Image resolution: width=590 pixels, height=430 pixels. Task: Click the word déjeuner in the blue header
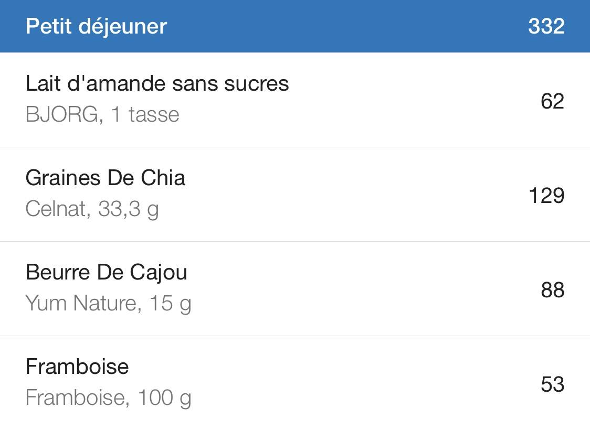[x=123, y=27]
